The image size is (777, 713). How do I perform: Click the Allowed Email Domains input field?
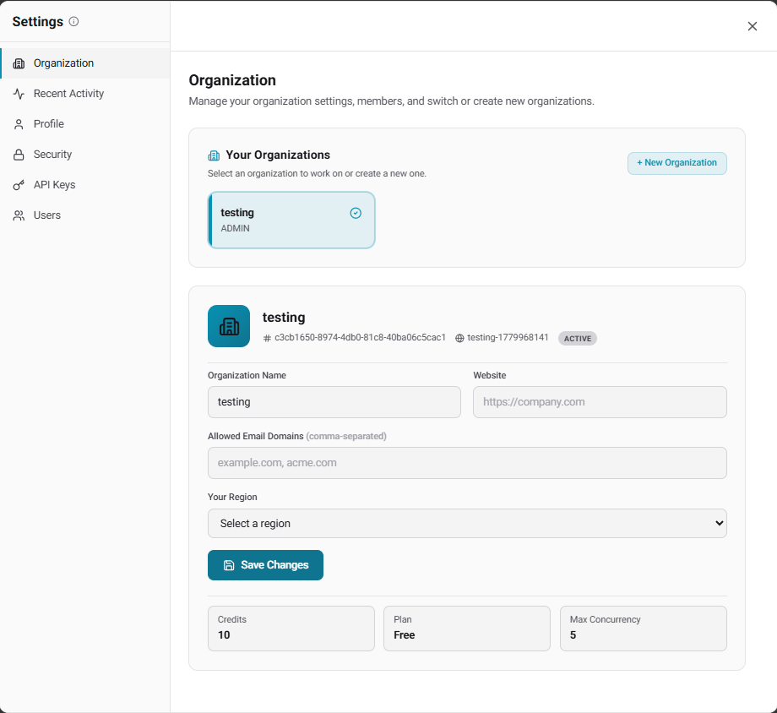(467, 463)
